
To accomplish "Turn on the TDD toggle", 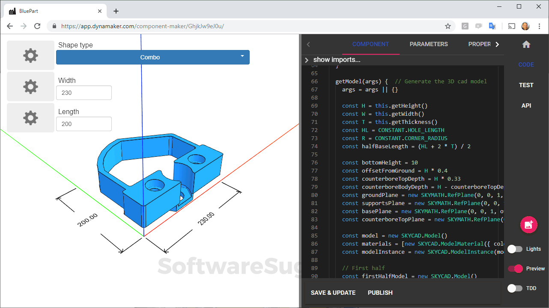I will click(515, 288).
